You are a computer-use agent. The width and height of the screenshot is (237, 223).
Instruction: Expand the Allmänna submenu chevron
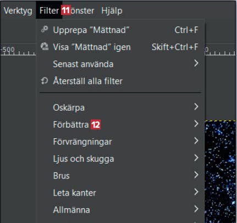[x=196, y=209]
